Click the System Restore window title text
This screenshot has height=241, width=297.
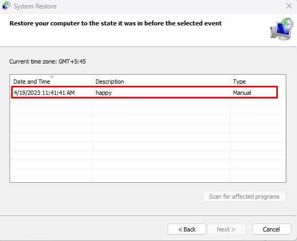point(35,6)
